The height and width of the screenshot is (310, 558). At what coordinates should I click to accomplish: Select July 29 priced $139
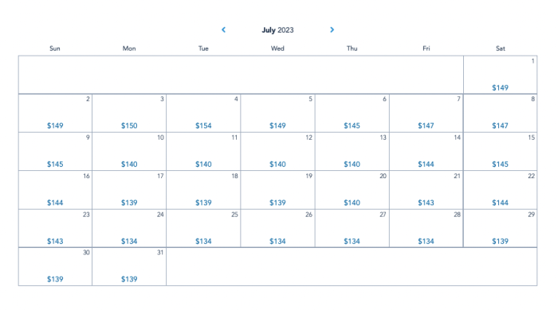pos(500,228)
